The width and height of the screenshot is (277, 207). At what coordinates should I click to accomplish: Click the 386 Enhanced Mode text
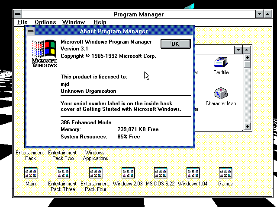[86, 122]
